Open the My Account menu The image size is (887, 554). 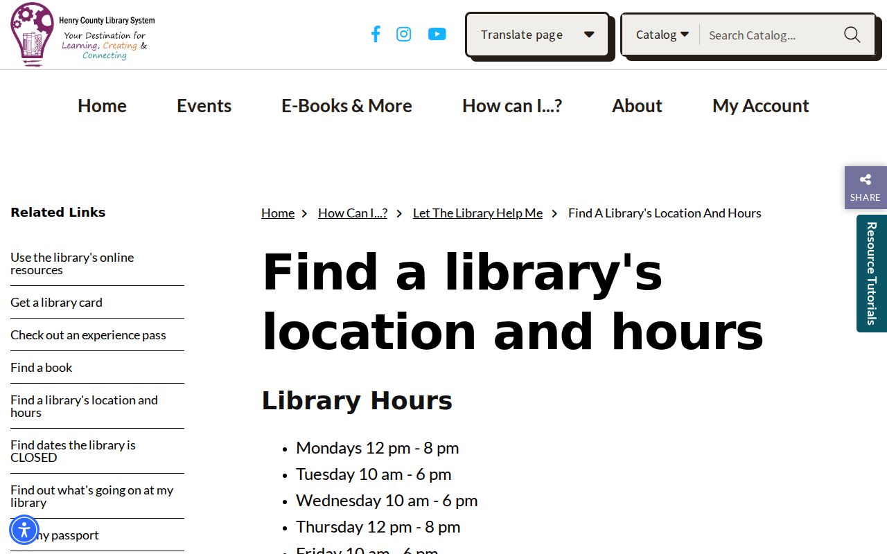(761, 105)
